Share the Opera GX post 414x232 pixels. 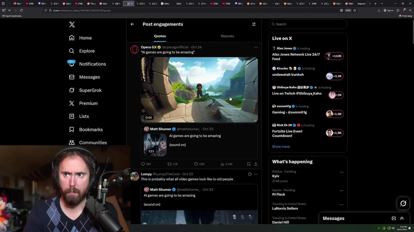coord(256,164)
